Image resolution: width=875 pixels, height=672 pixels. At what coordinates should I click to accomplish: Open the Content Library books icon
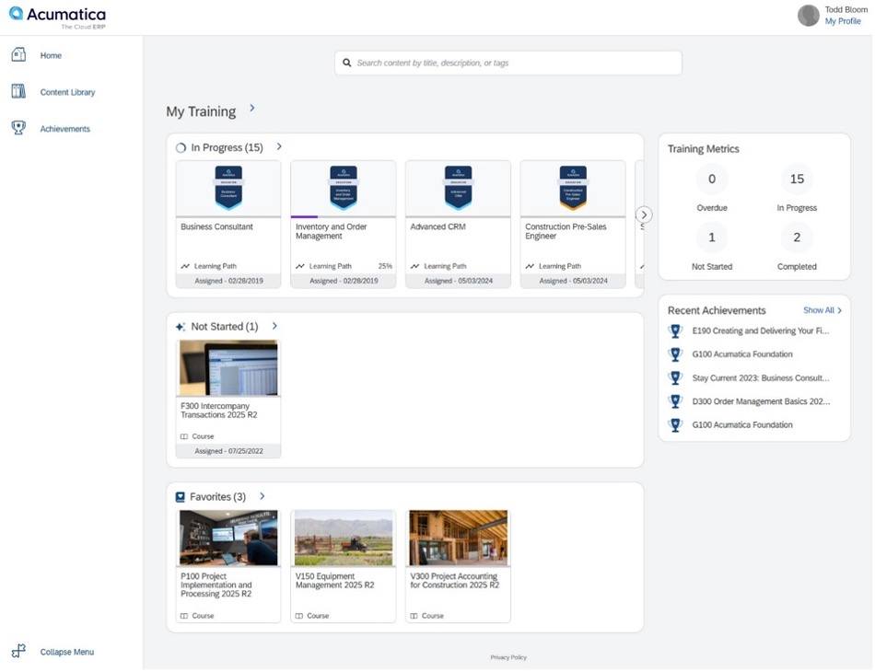point(19,91)
